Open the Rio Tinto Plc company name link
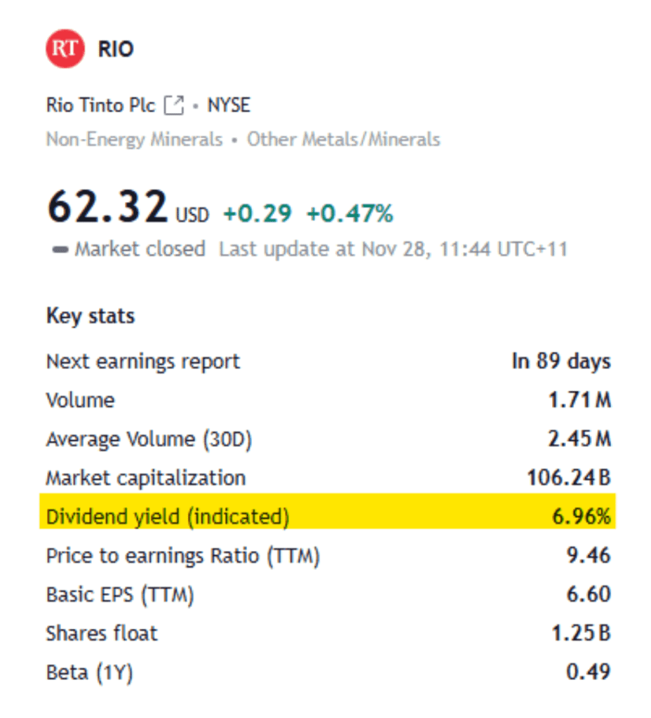Image resolution: width=651 pixels, height=718 pixels. tap(100, 105)
